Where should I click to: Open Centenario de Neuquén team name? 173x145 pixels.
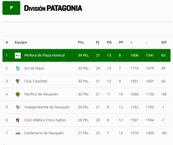[44, 133]
